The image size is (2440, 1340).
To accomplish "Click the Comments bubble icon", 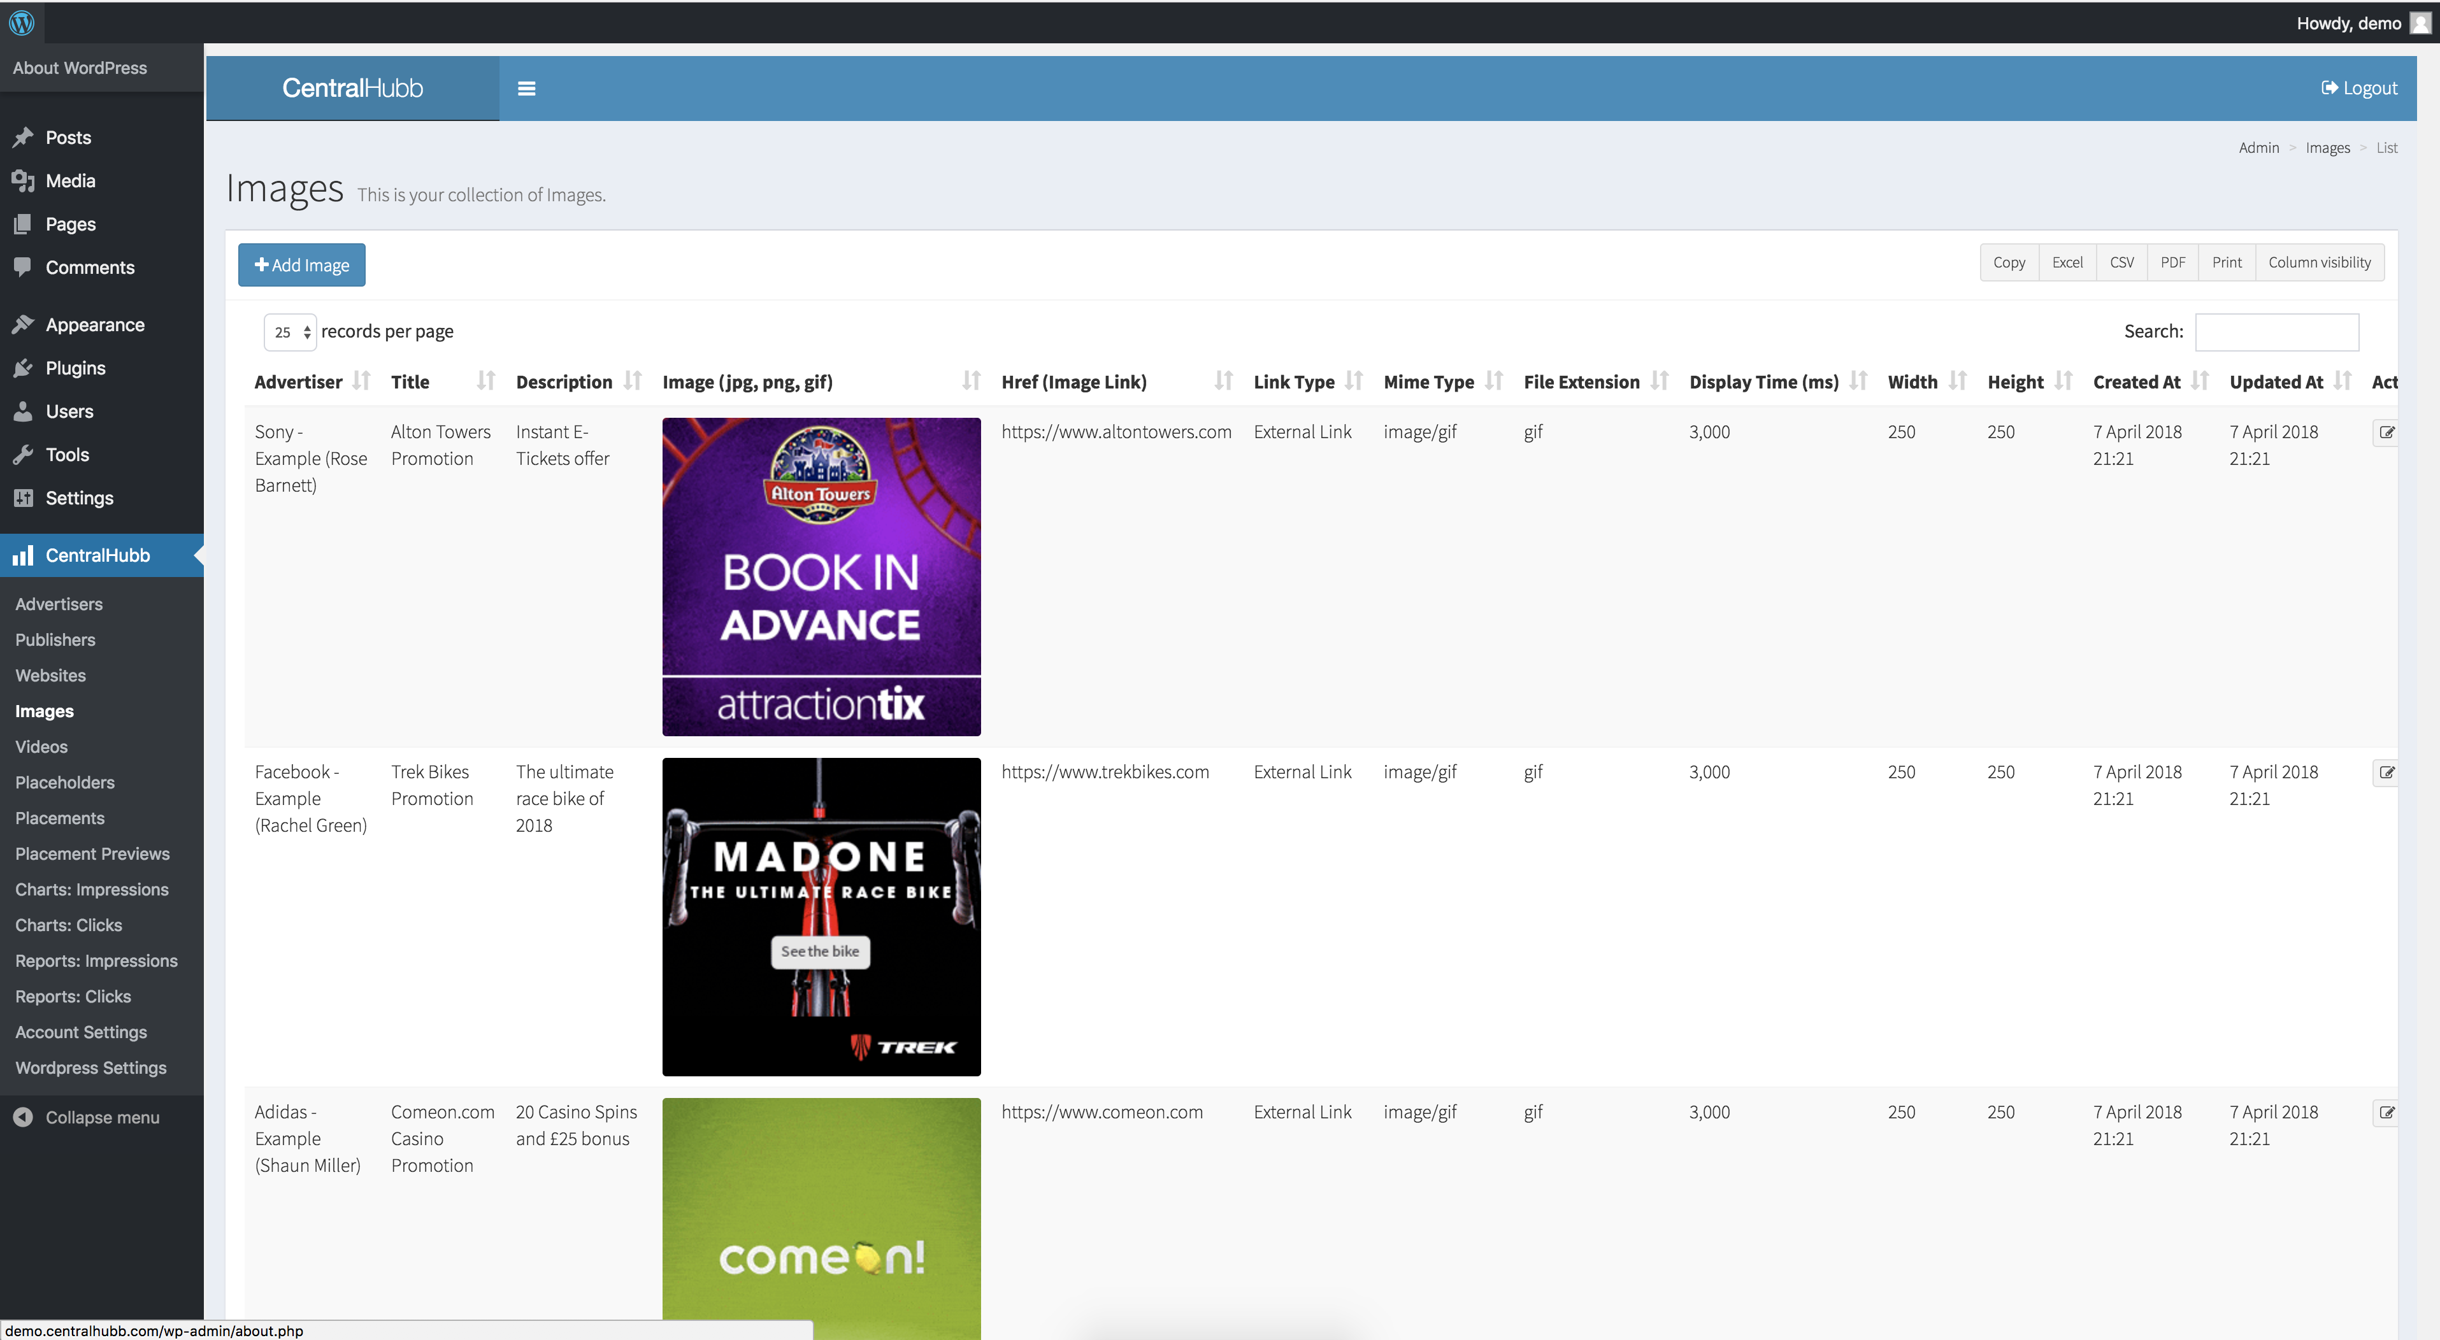I will click(24, 267).
